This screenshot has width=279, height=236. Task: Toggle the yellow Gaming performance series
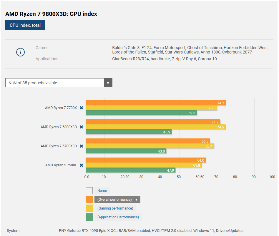[89, 208]
